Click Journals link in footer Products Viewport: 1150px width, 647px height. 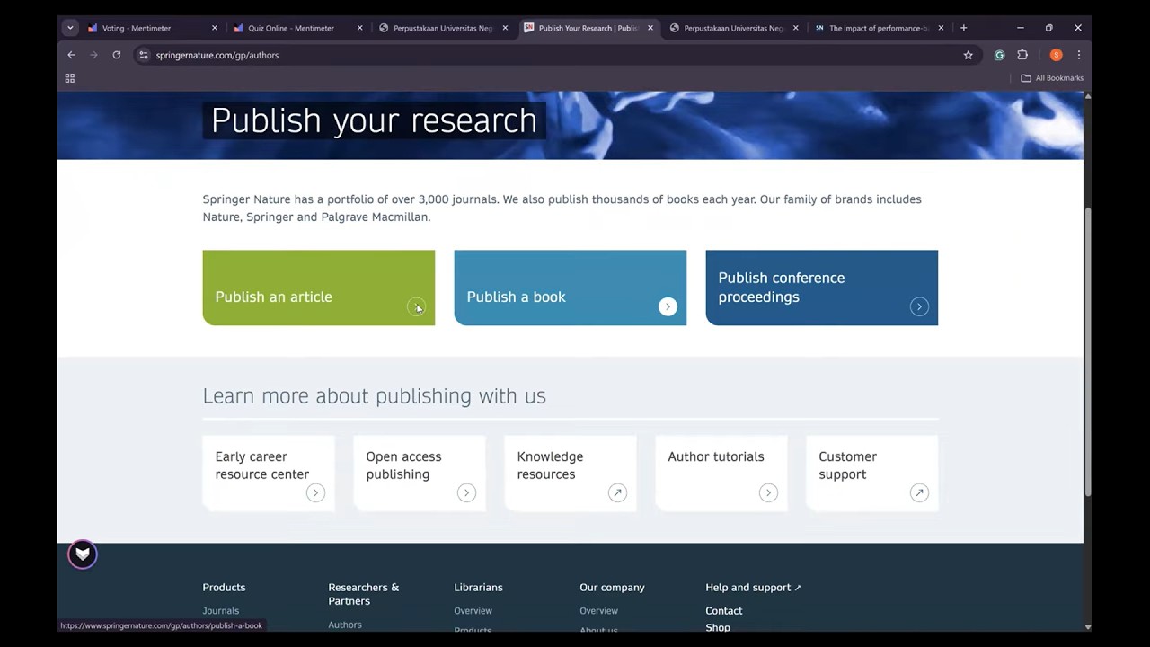click(221, 611)
